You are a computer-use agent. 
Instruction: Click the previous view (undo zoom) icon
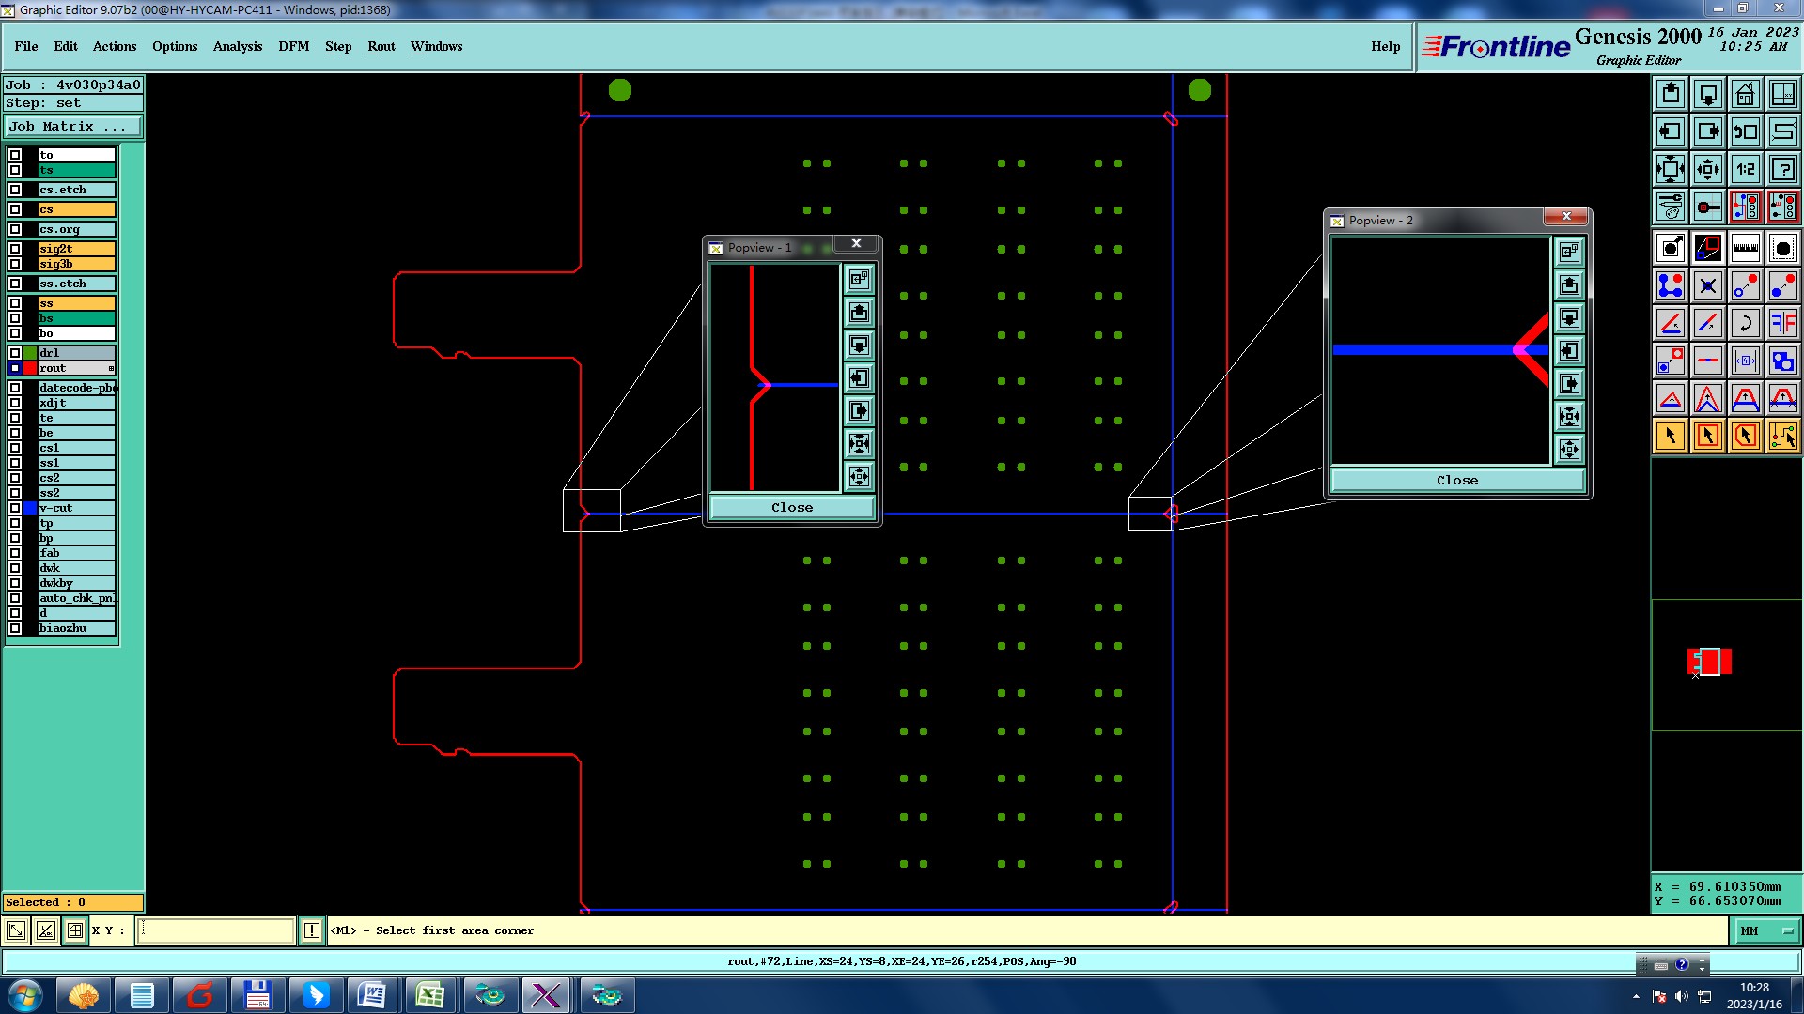click(1746, 131)
